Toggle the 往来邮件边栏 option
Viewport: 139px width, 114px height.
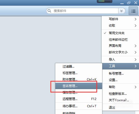[x=120, y=39]
